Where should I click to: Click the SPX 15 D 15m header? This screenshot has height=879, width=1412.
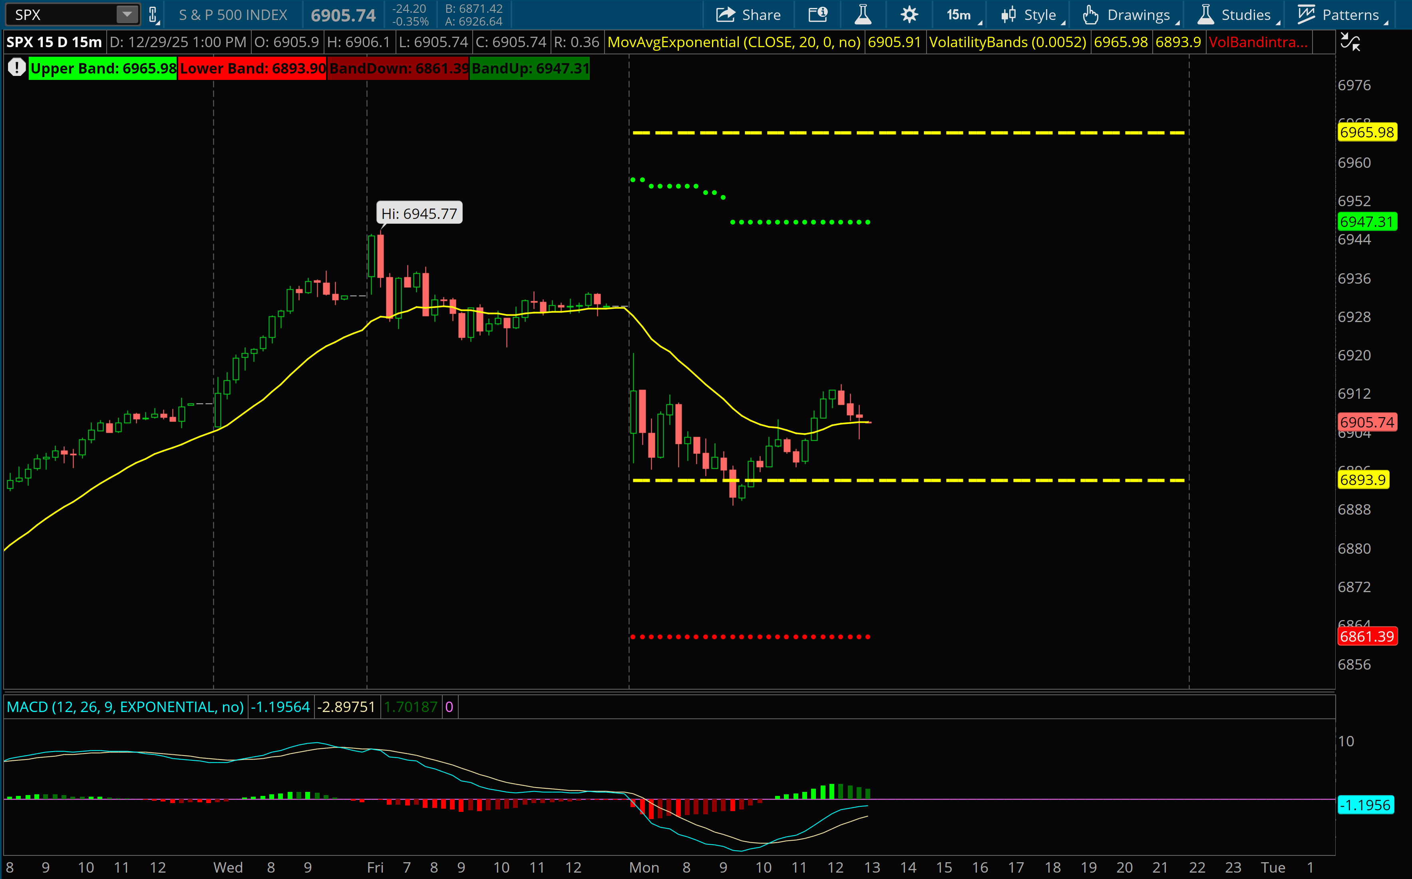[x=54, y=42]
